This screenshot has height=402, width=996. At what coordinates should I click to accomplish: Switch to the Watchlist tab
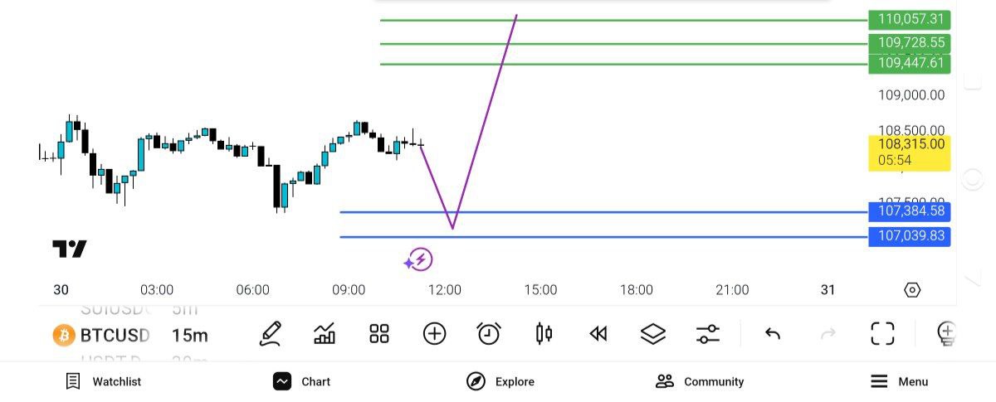coord(104,381)
